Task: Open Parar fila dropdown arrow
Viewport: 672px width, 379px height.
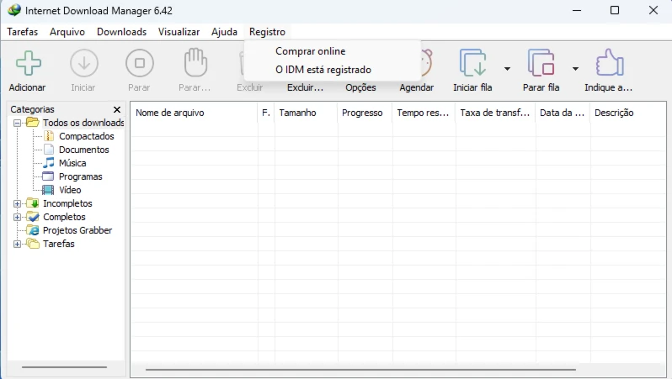Action: click(x=575, y=69)
